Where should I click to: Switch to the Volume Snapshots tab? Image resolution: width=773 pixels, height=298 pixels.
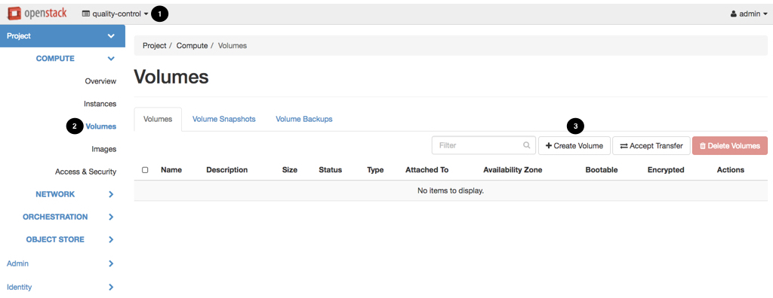click(223, 119)
